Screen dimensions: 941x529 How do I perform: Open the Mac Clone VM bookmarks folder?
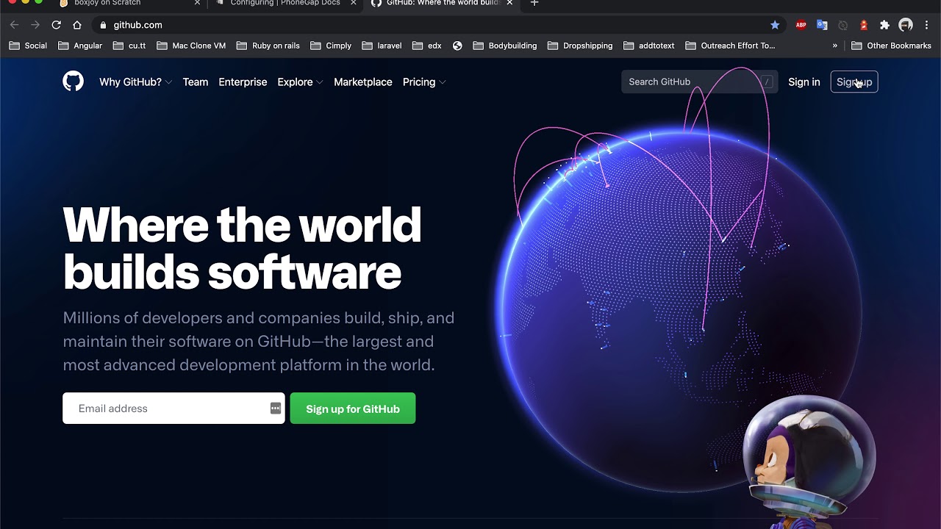pos(191,46)
